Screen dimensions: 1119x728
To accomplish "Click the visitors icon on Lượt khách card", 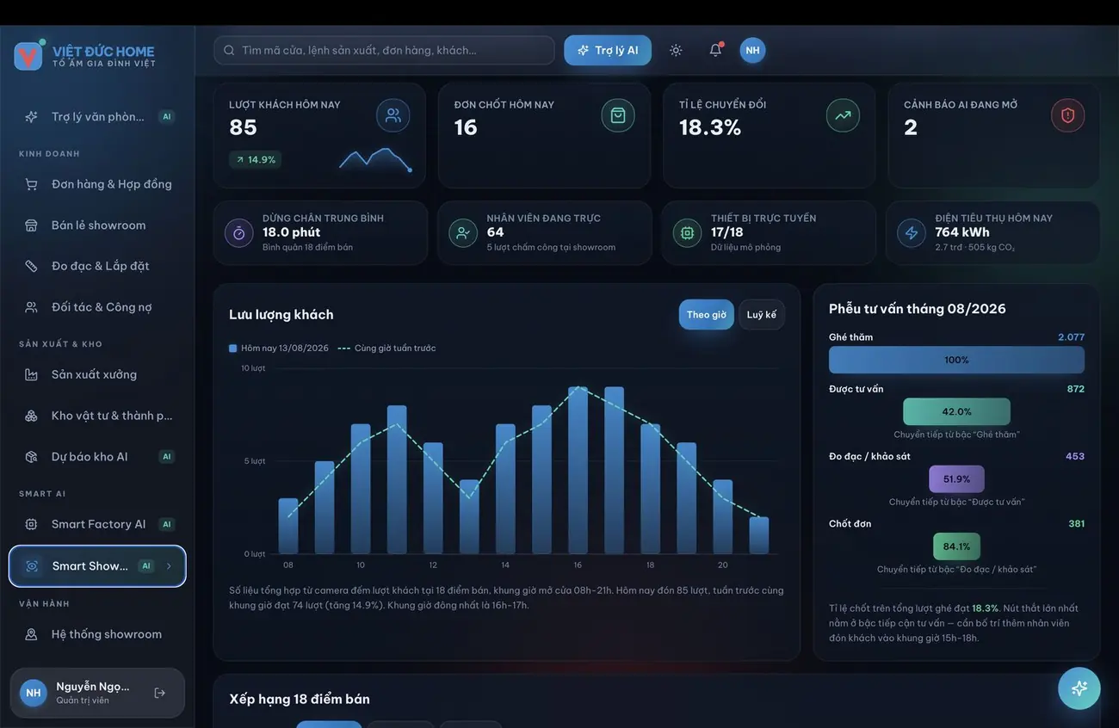I will pyautogui.click(x=393, y=115).
